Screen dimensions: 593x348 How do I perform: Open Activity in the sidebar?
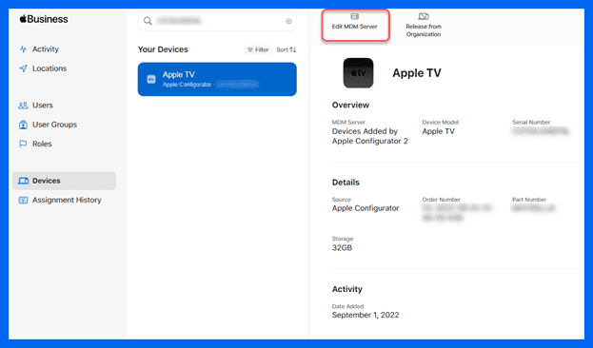[46, 49]
